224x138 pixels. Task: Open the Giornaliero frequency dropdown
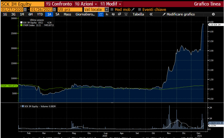pyautogui.click(x=85, y=14)
